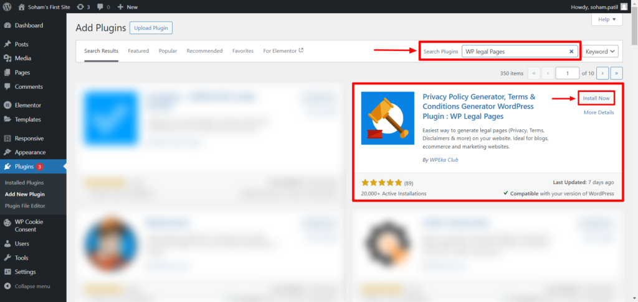The height and width of the screenshot is (302, 638).
Task: Click the five-star rating of WP Legal Pages
Action: click(382, 183)
